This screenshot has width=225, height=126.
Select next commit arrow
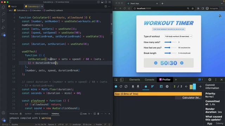(x=200, y=86)
